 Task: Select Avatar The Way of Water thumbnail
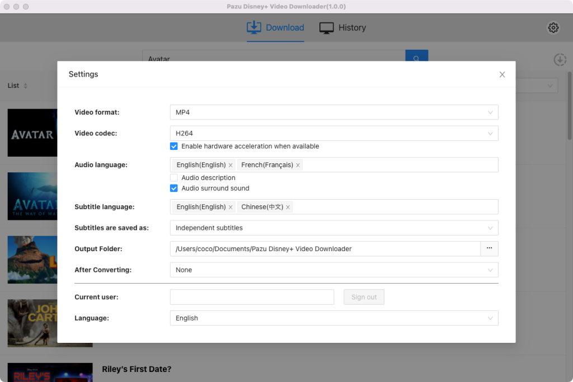pos(32,196)
